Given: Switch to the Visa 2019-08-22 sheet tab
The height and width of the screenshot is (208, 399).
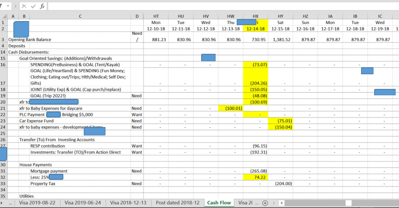Looking at the screenshot, I should click(x=37, y=203).
